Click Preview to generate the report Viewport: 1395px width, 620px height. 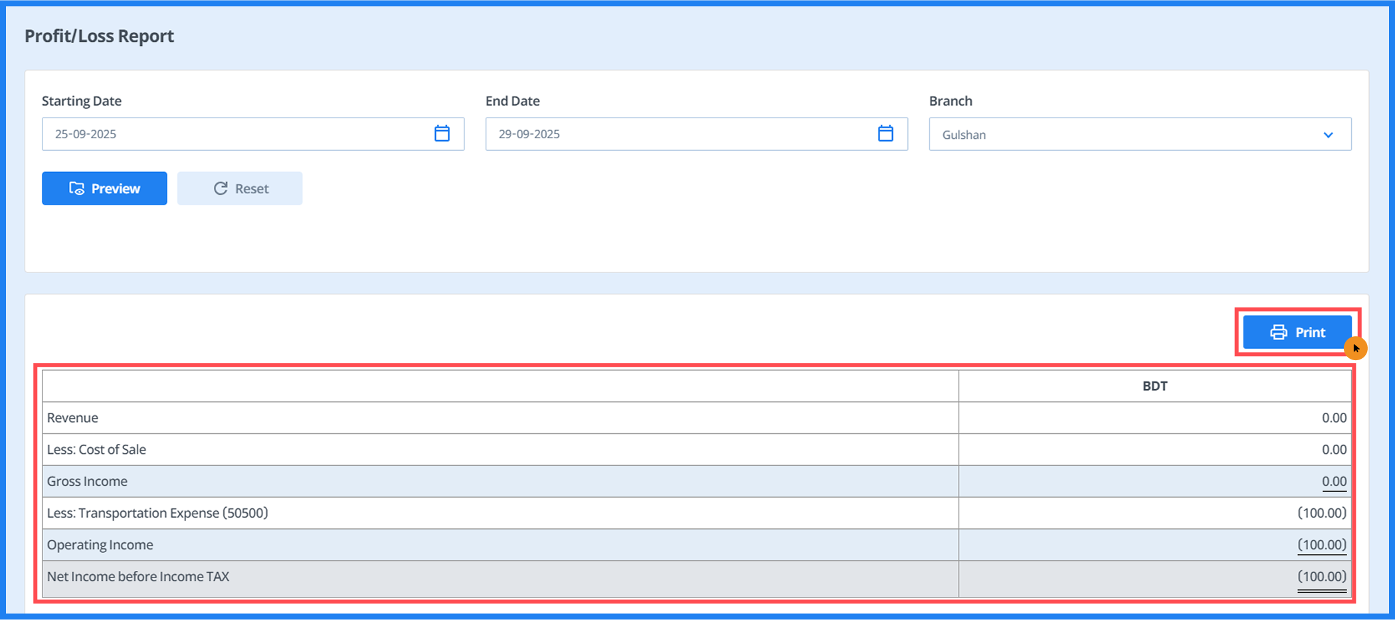coord(104,188)
